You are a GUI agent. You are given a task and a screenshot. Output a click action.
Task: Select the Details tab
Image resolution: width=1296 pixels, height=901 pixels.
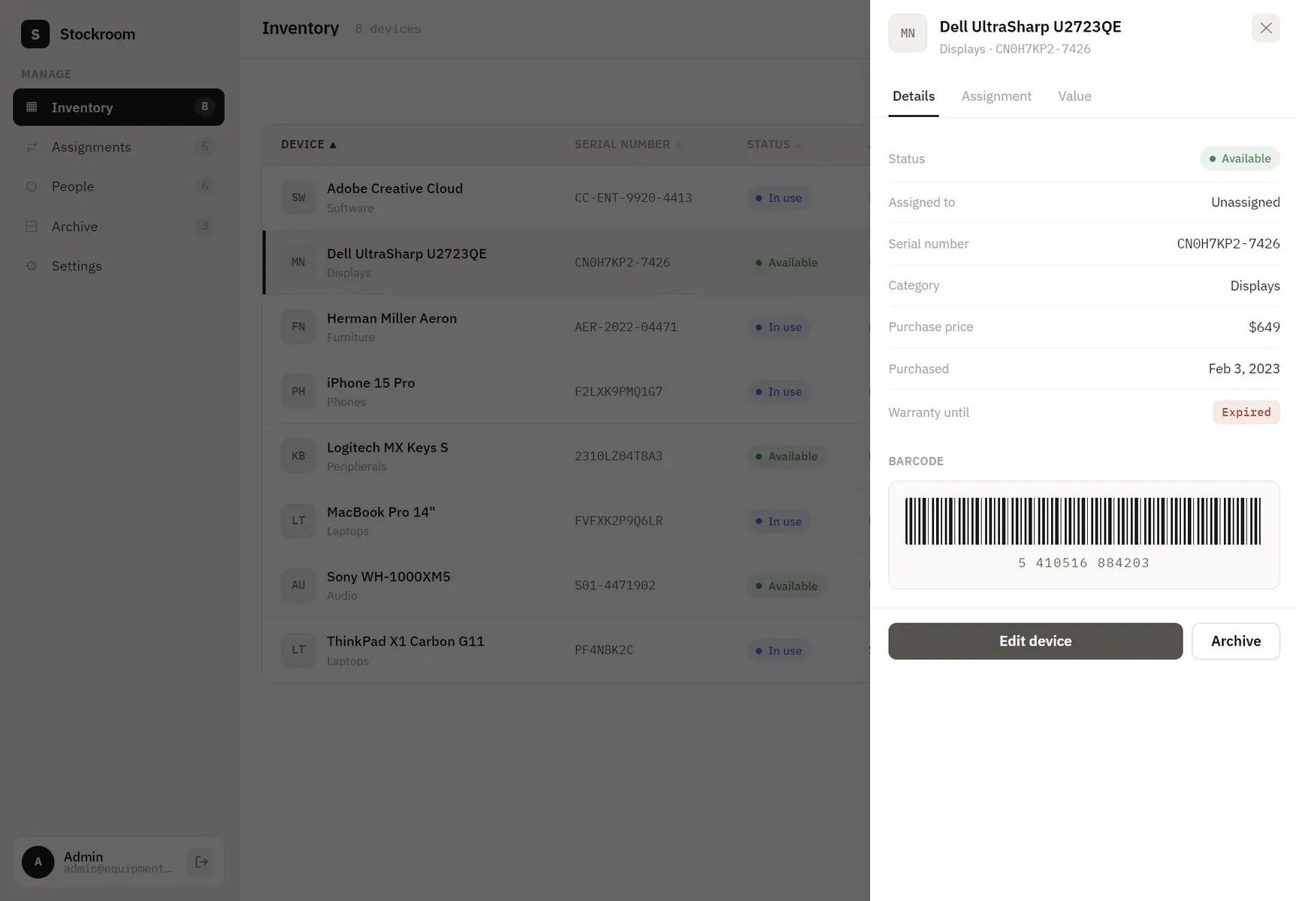point(914,96)
